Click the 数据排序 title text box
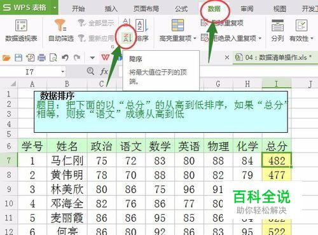The height and width of the screenshot is (235, 318). (x=161, y=112)
